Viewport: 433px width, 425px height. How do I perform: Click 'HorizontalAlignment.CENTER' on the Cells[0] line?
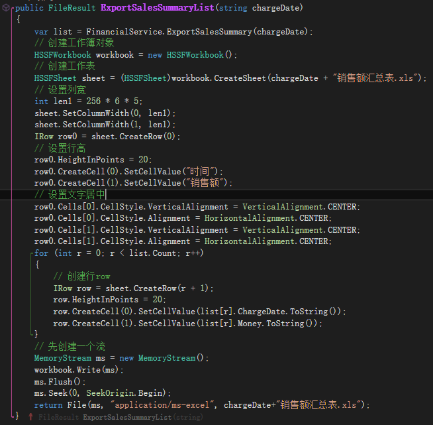coord(266,218)
